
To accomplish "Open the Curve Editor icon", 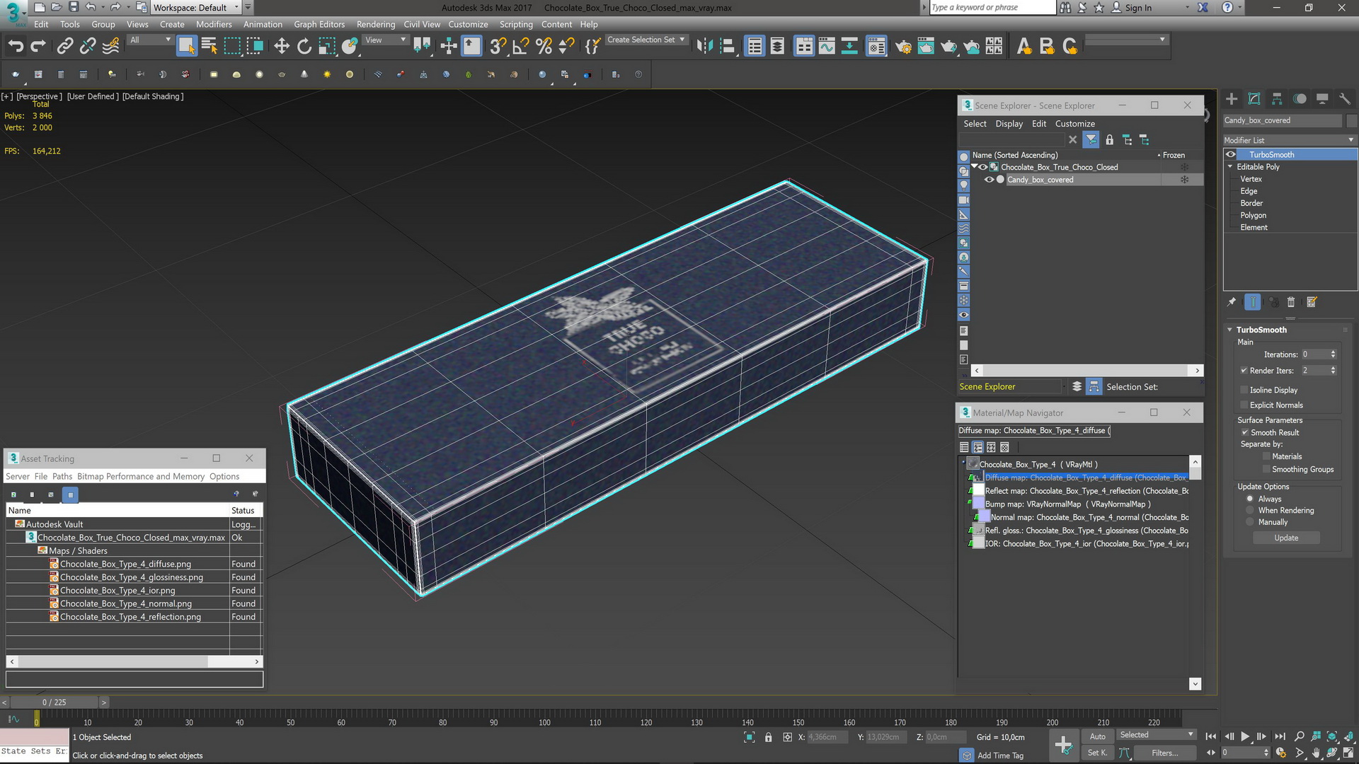I will pyautogui.click(x=827, y=47).
